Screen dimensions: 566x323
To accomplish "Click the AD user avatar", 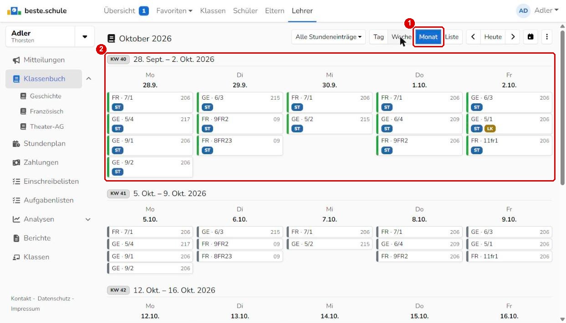I will pyautogui.click(x=523, y=10).
